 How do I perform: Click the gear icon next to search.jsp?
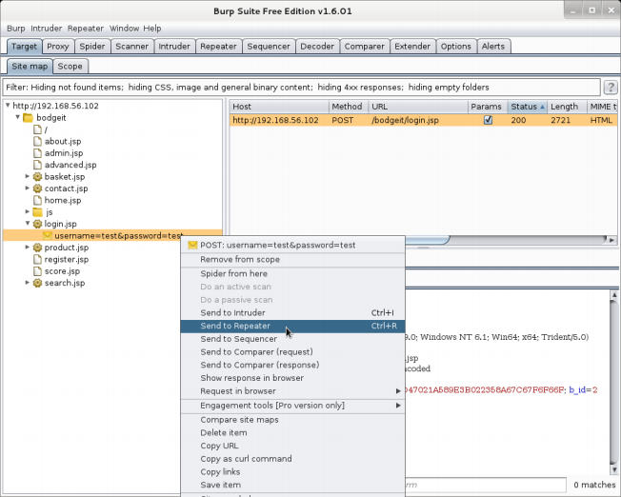click(x=38, y=283)
